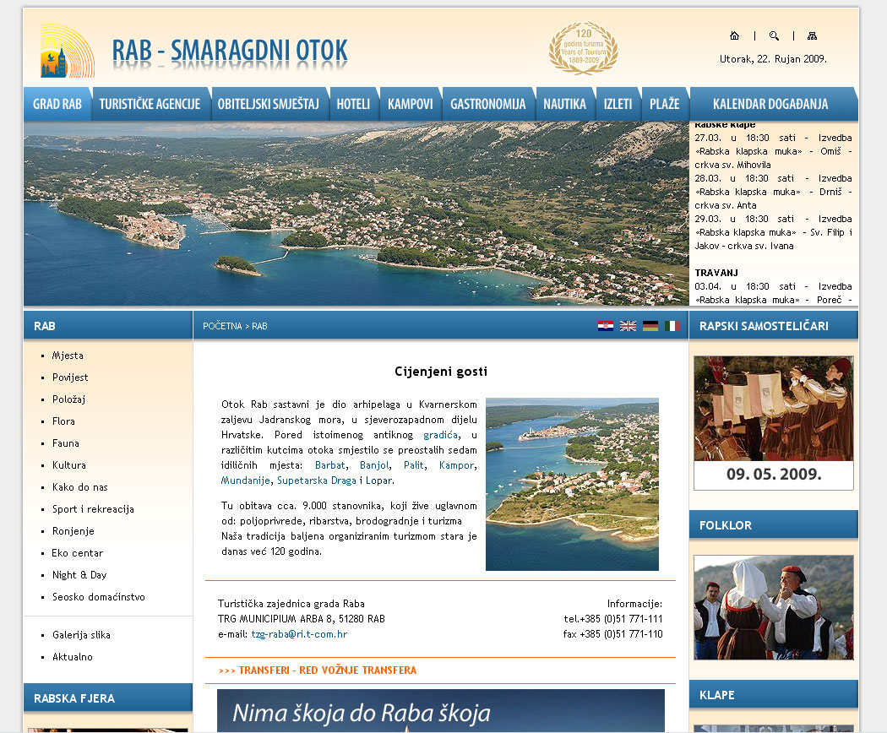Viewport: 887px width, 733px height.
Task: Select the Plaže navigation tab
Action: (664, 105)
